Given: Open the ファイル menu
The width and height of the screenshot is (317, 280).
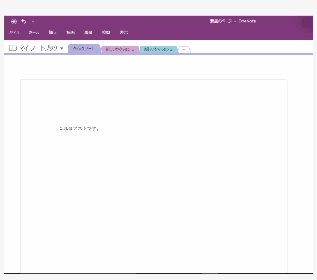Looking at the screenshot, I should tap(14, 33).
